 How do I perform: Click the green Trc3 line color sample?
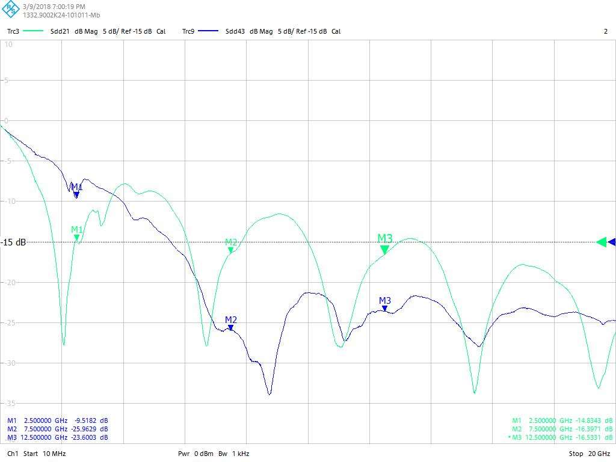(33, 31)
